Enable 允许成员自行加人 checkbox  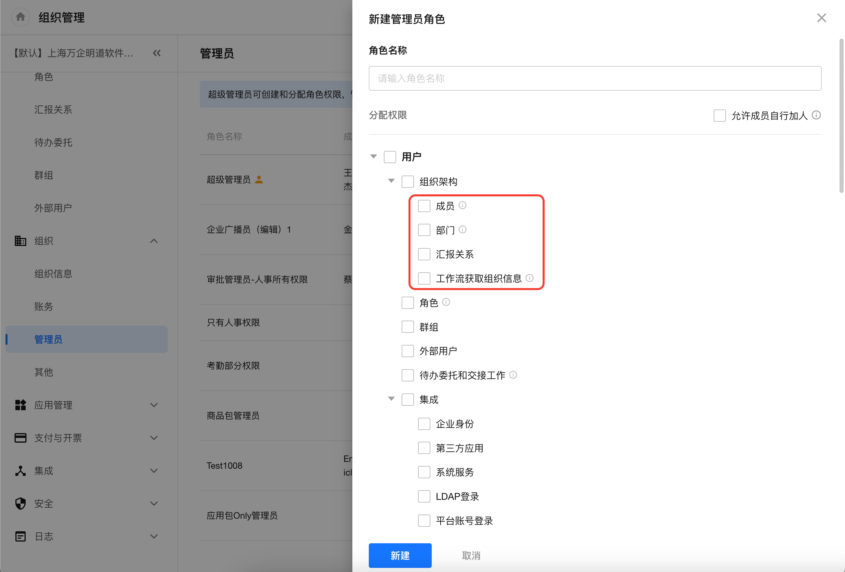pos(719,116)
